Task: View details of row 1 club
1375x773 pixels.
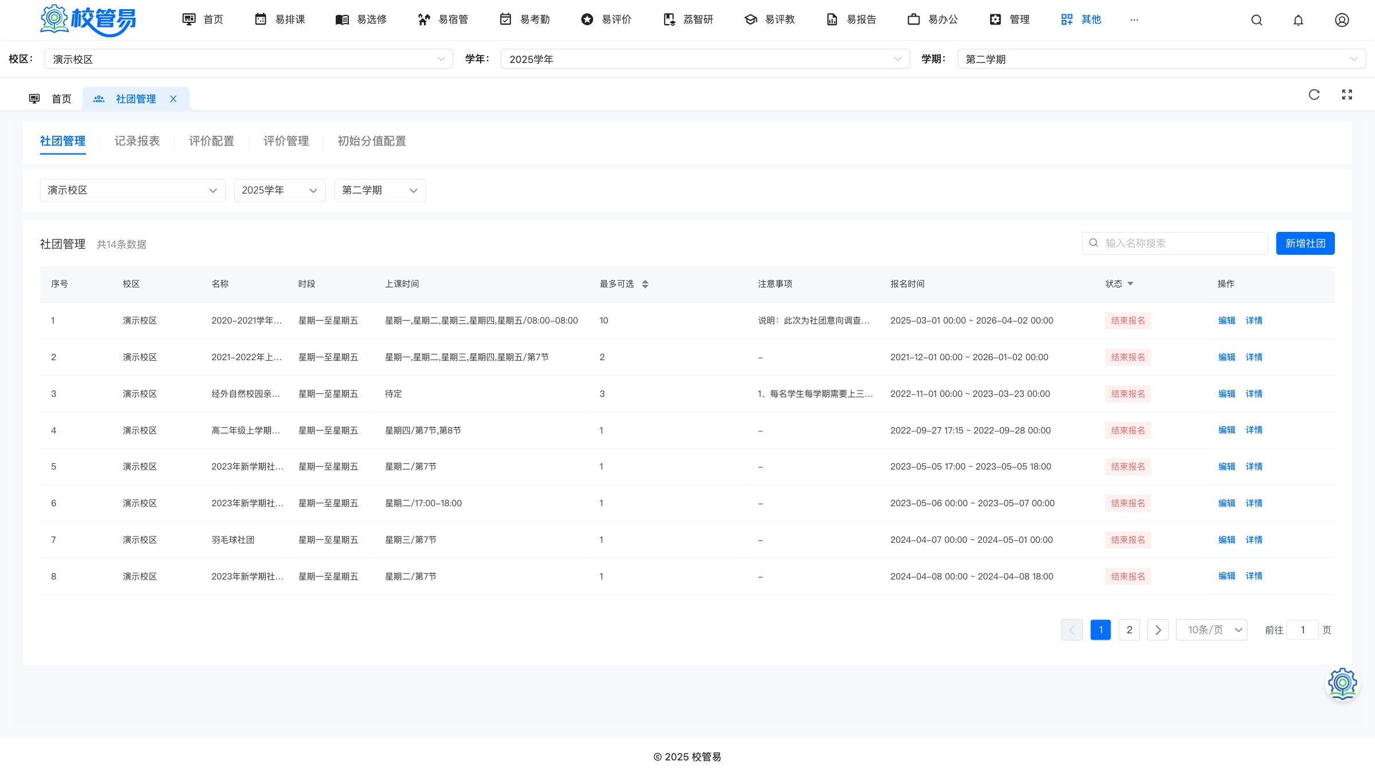Action: click(1254, 321)
